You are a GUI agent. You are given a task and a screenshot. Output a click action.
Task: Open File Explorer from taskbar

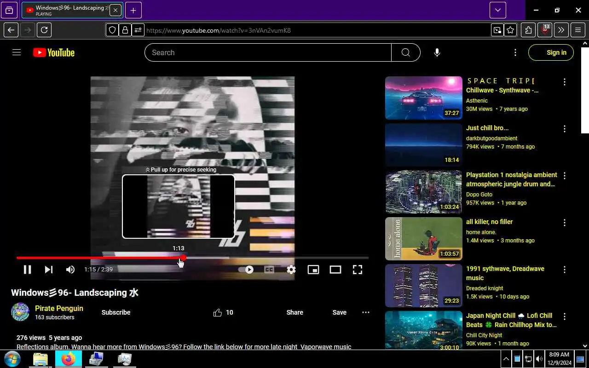[x=40, y=359]
